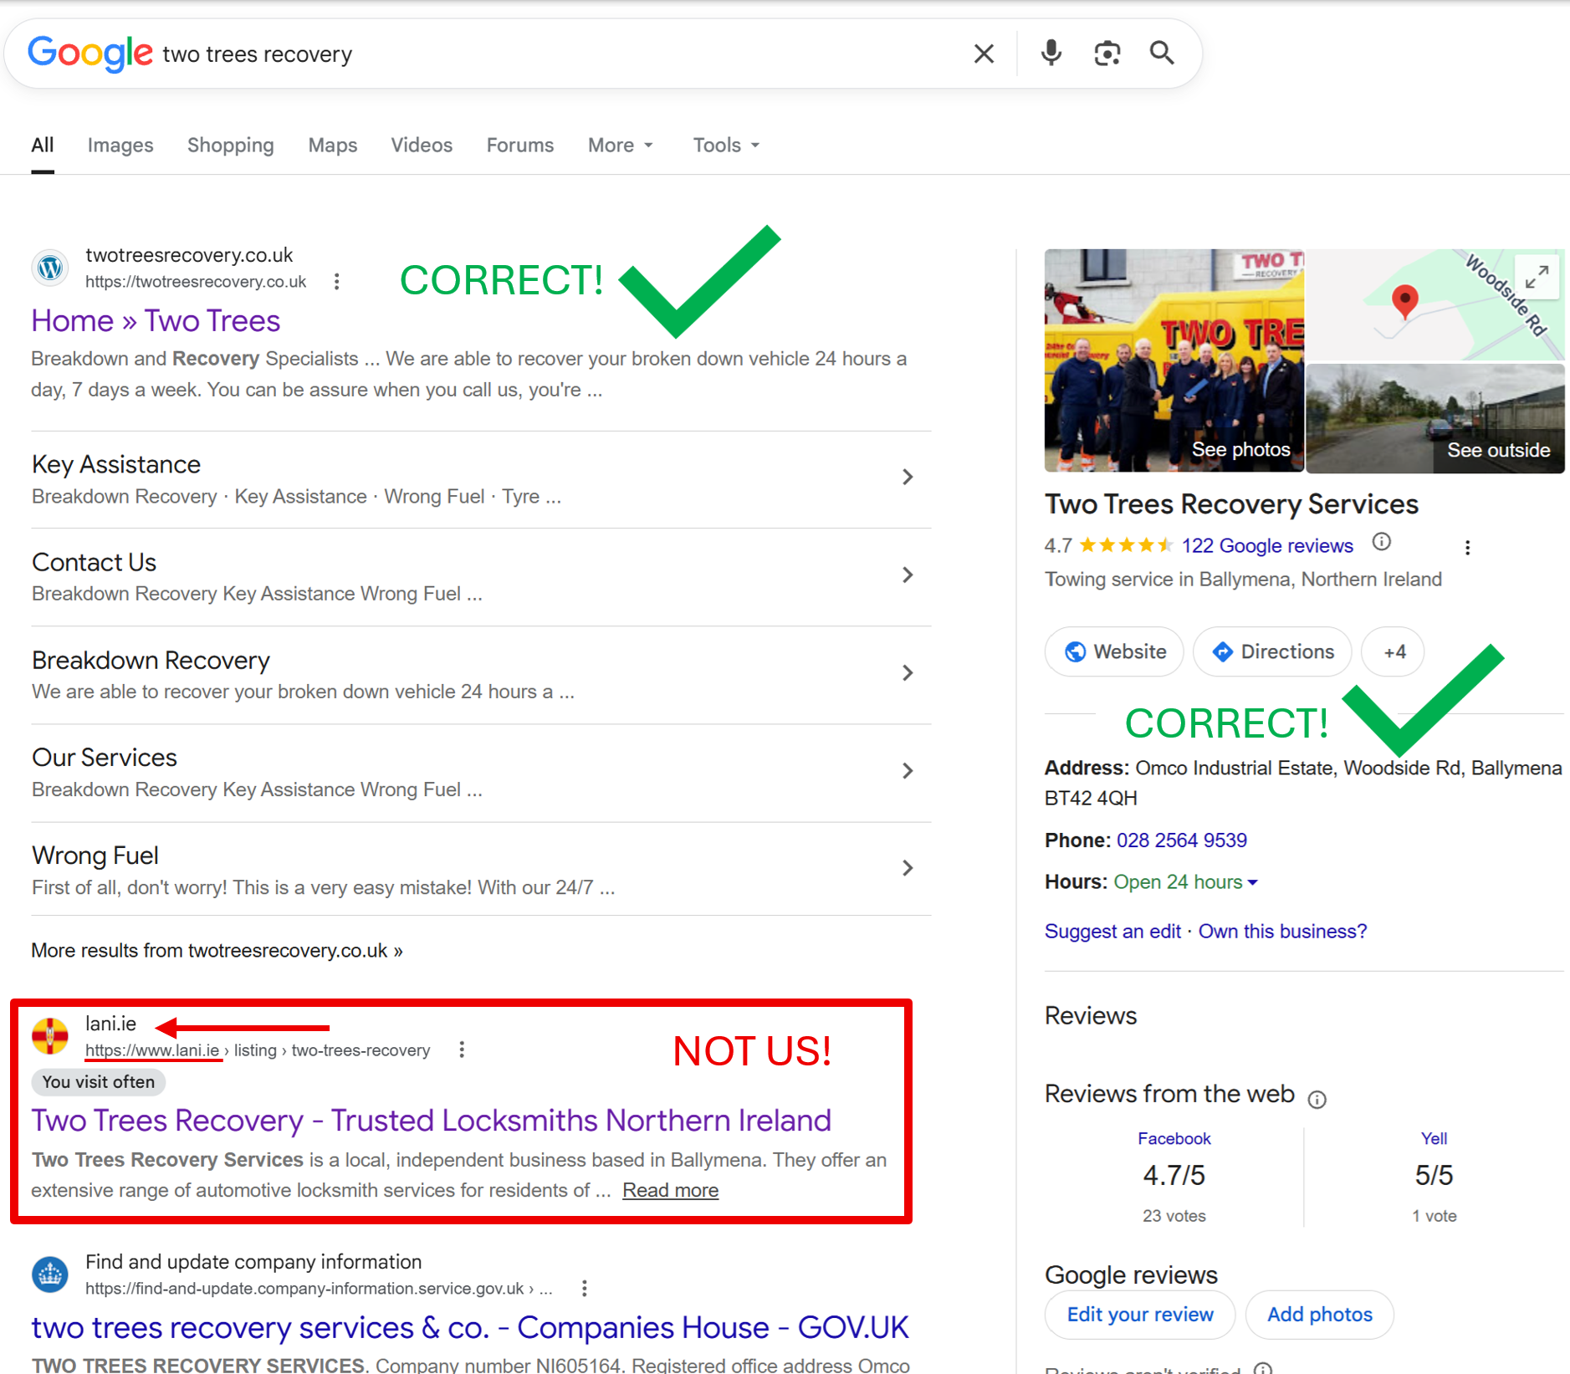Image resolution: width=1570 pixels, height=1374 pixels.
Task: Expand the Key Assistance sitelink chevron
Action: click(908, 478)
